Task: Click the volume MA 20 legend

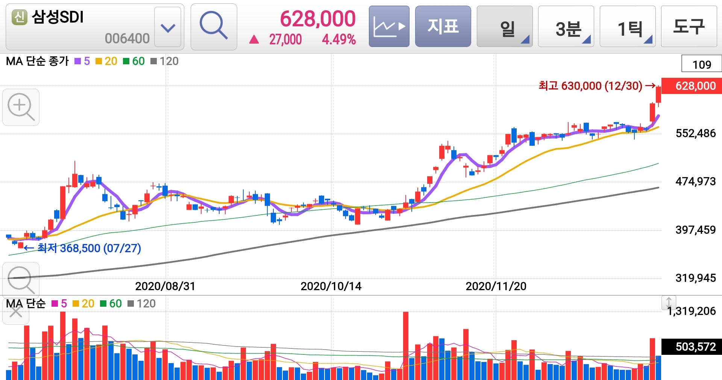Action: click(x=83, y=303)
